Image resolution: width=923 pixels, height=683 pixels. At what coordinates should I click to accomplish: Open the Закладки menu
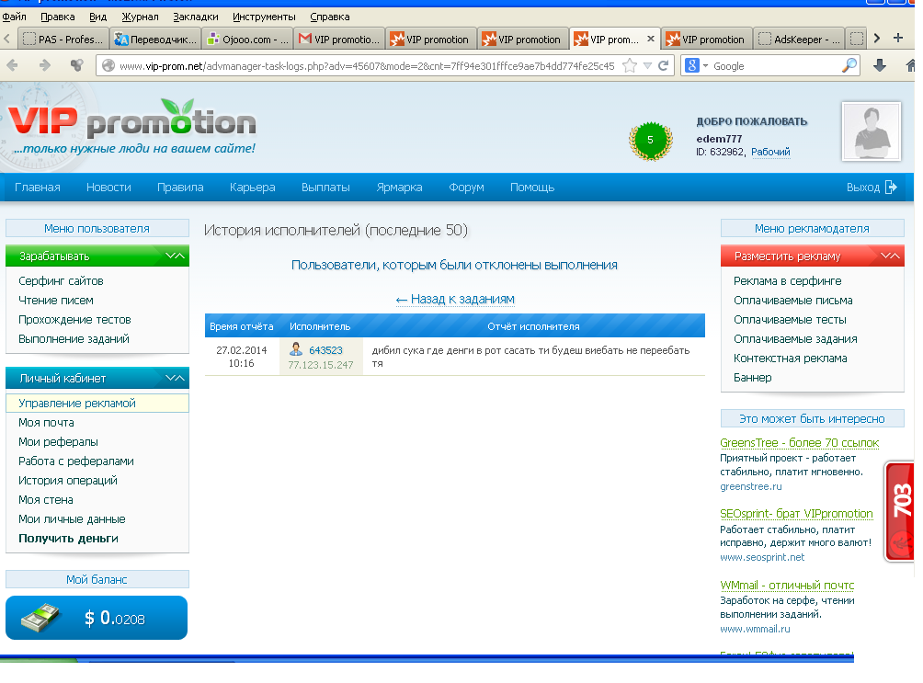196,17
